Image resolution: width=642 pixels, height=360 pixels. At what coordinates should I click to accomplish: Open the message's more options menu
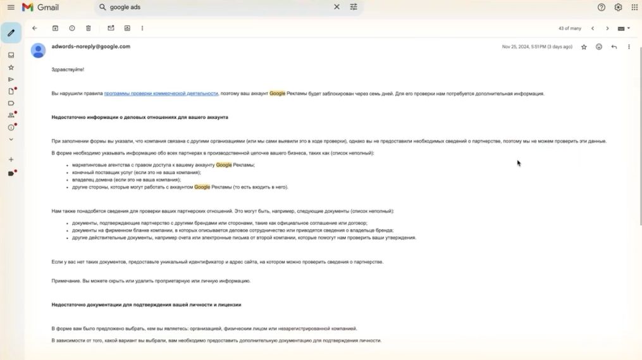tap(629, 47)
